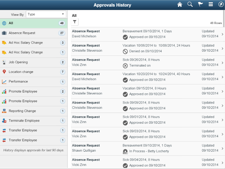225x169 pixels.
Task: Click the In Process status icon for Shawn Quilligan
Action: tap(125, 151)
